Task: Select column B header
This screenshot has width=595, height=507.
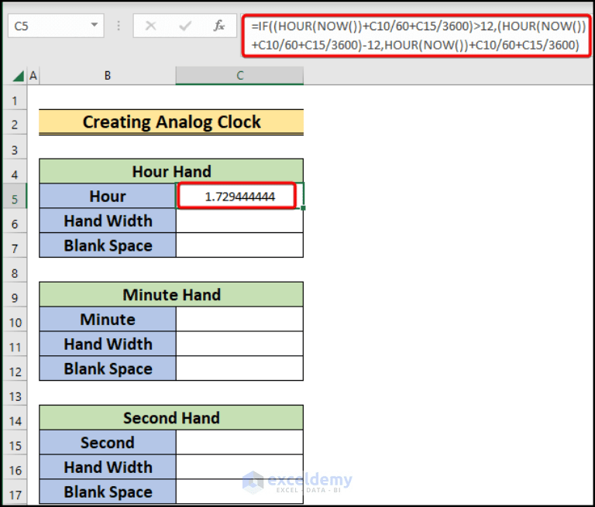Action: [x=108, y=76]
